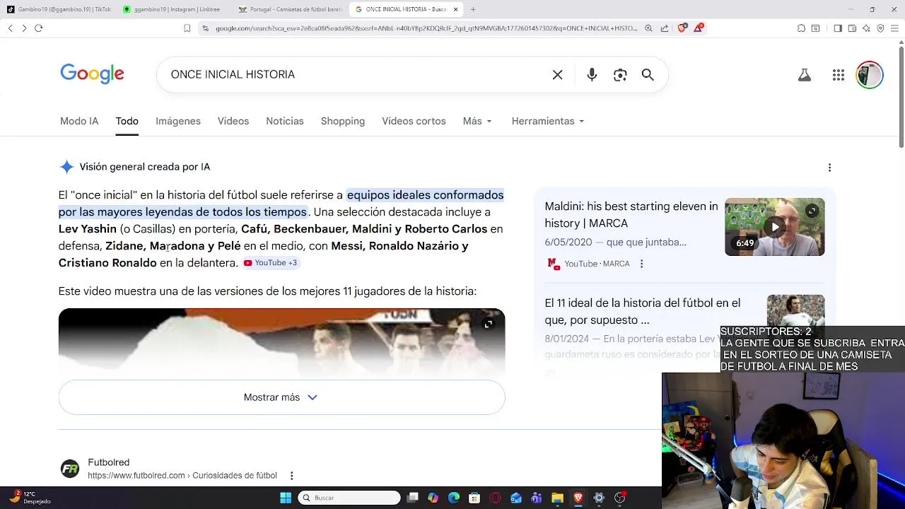Viewport: 905px width, 509px height.
Task: Select the Noticias search tab
Action: pos(285,121)
